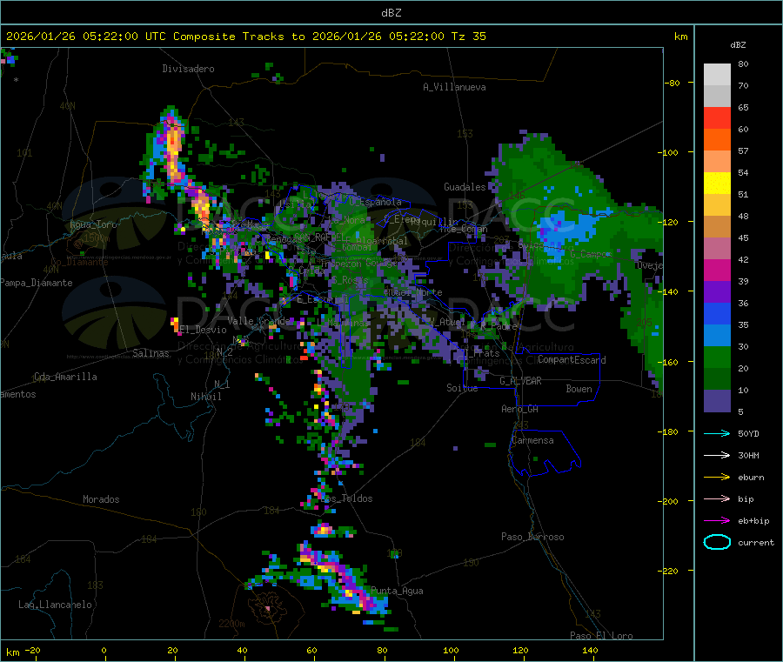Click the 'km' unit label at top right
The height and width of the screenshot is (662, 783).
click(x=680, y=37)
